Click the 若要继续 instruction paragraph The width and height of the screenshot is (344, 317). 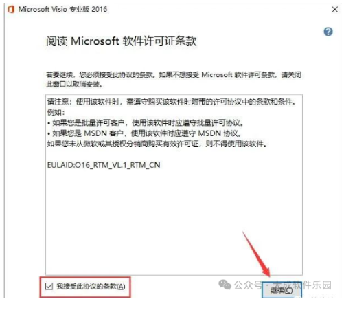click(x=174, y=79)
